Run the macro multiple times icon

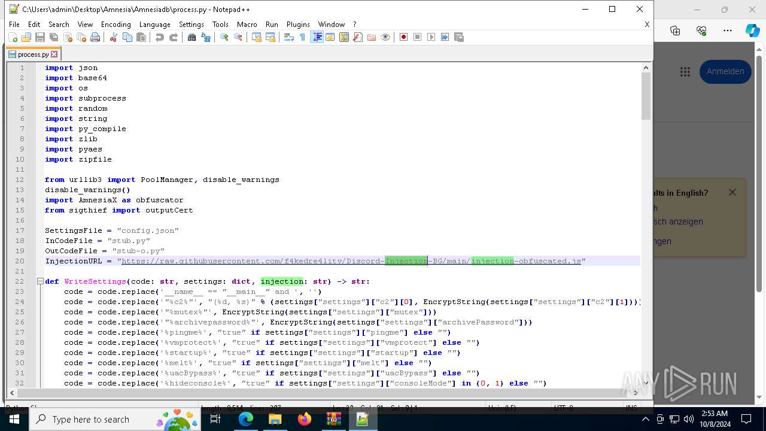(445, 37)
